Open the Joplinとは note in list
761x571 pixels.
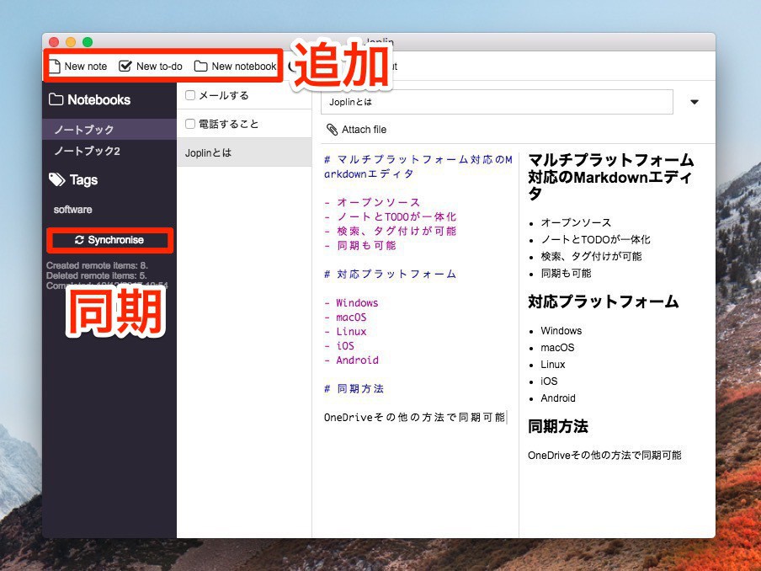click(208, 152)
